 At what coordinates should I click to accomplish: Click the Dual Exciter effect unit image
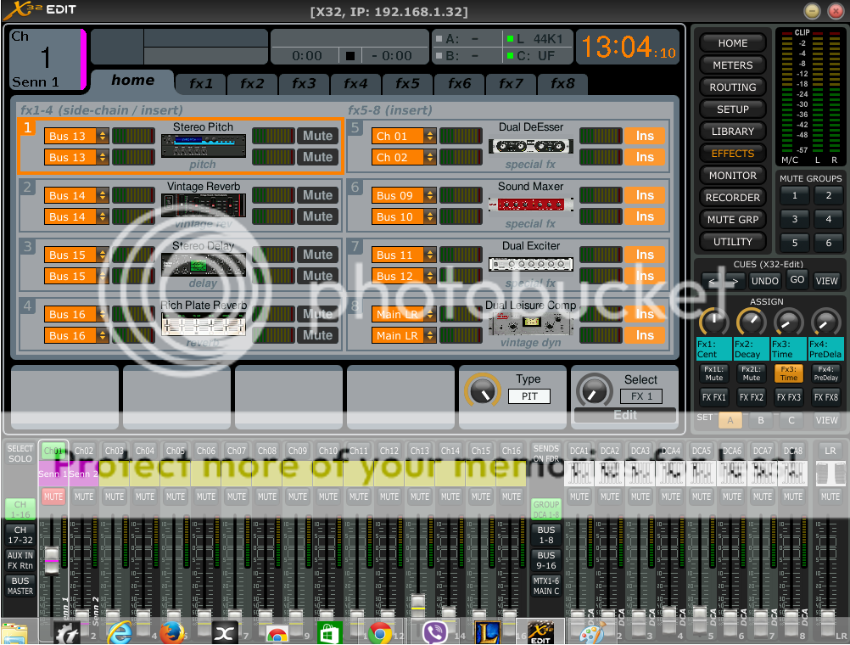click(530, 264)
